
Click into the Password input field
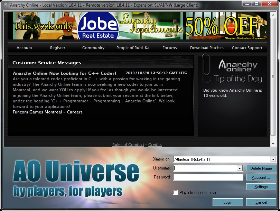pos(208,177)
